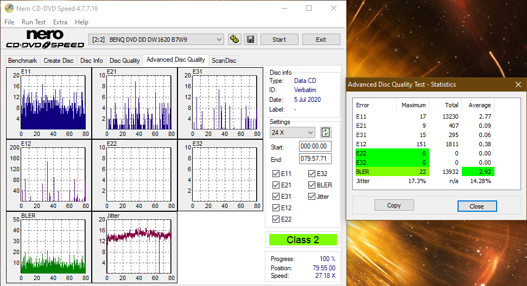Click the green E22 row in statistics
The width and height of the screenshot is (527, 286).
392,153
